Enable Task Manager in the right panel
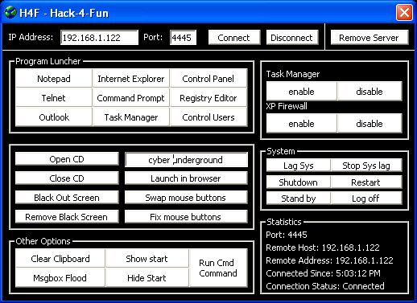Screen dimensions: 417x303 click(301, 92)
